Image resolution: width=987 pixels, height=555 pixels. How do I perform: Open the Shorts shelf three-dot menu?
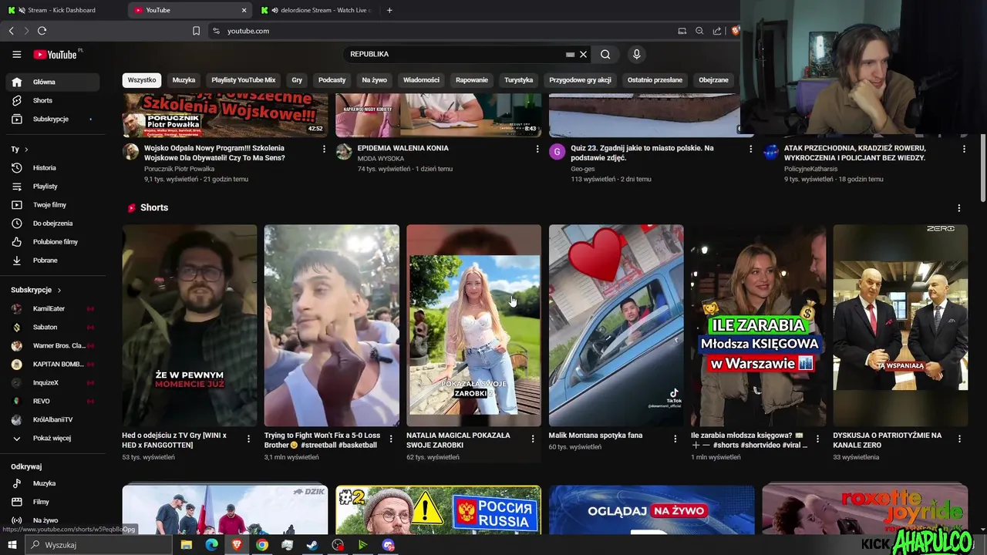point(959,208)
